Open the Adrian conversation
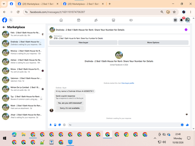195x146 pixels. 23,62
